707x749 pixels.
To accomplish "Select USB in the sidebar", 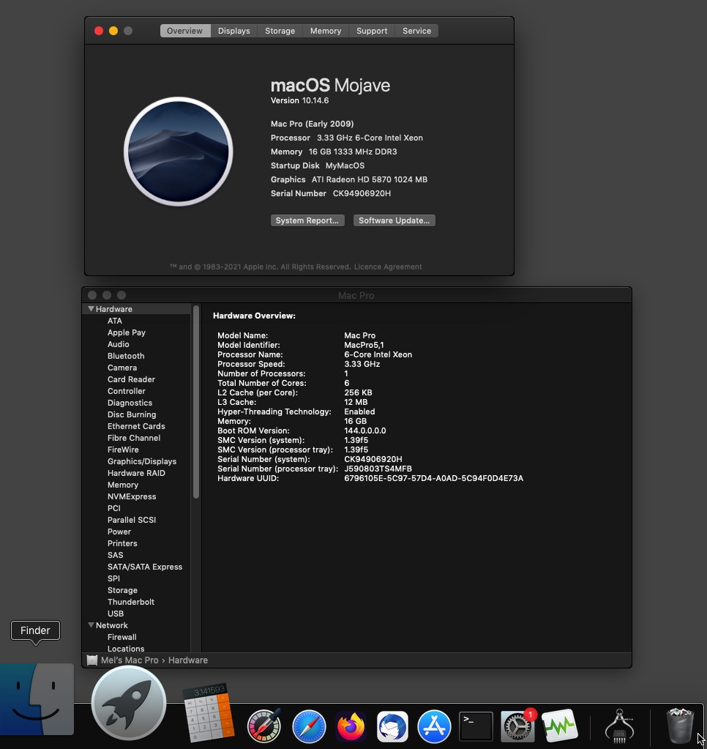I will click(x=116, y=614).
